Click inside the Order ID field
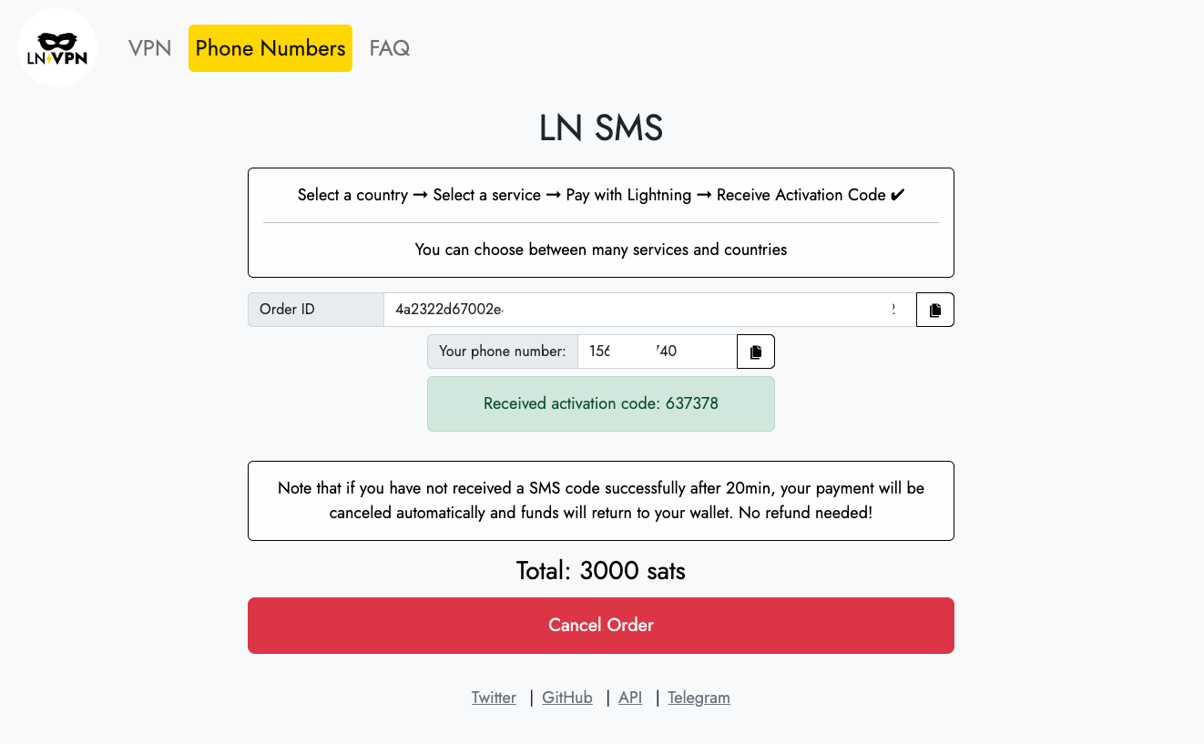Image resolution: width=1204 pixels, height=744 pixels. click(648, 310)
